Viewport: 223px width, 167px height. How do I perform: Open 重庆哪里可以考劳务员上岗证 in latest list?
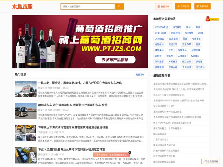coord(167,112)
